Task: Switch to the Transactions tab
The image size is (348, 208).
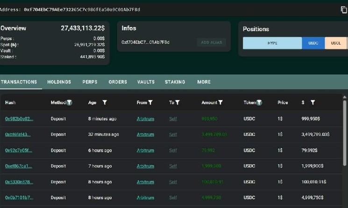Action: 19,82
